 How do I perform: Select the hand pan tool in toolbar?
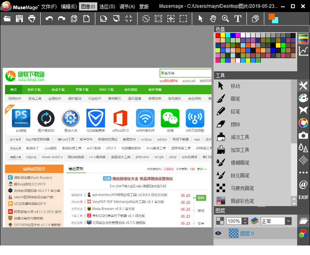point(213,19)
